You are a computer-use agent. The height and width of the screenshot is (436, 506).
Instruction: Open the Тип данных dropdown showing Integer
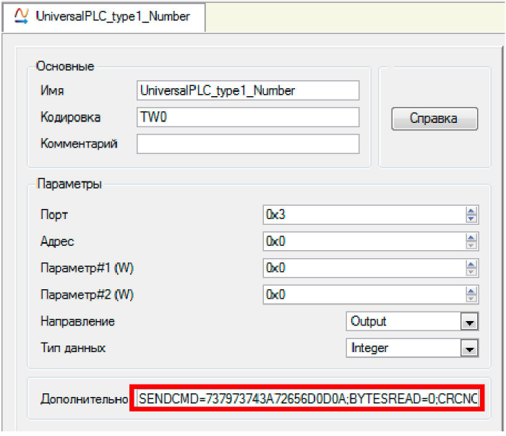(470, 349)
